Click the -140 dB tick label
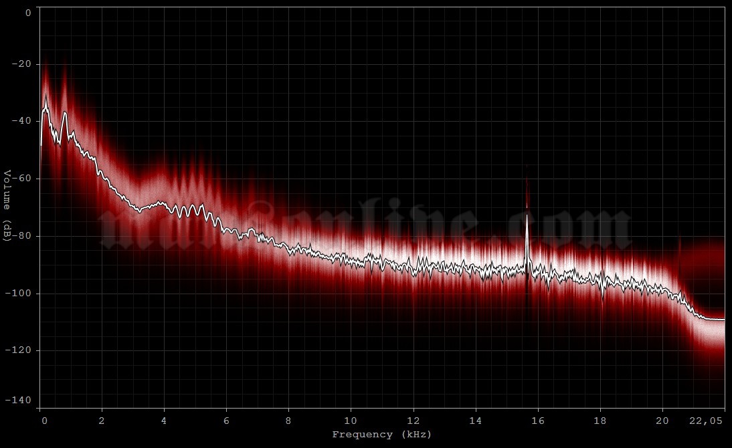The image size is (732, 448). pyautogui.click(x=18, y=401)
